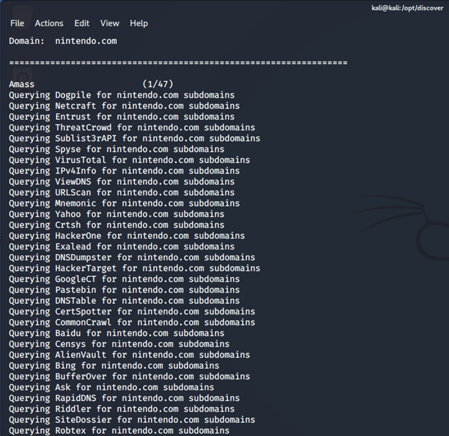This screenshot has width=449, height=436.
Task: Click the 'Querying Baidu' line
Action: pyautogui.click(x=116, y=334)
